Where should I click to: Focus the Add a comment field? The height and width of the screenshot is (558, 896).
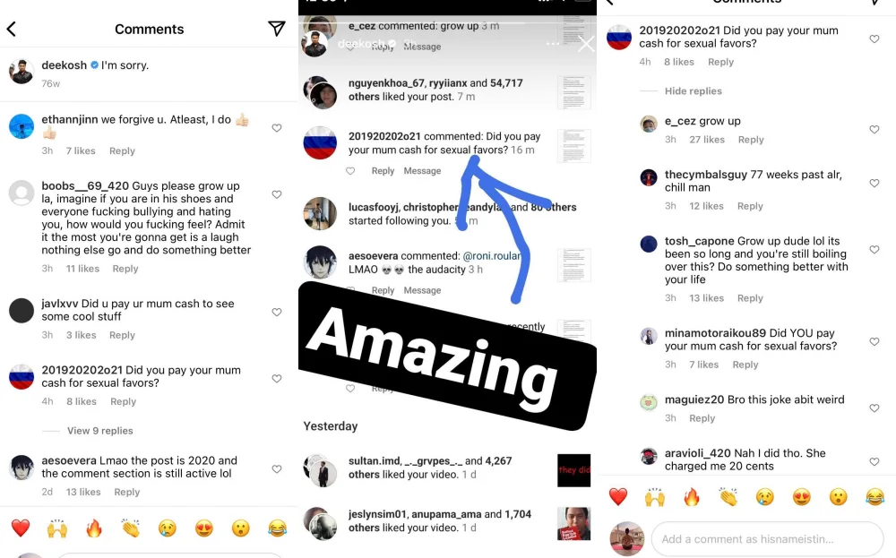[768, 539]
